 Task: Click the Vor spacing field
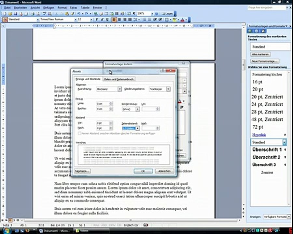click(103, 123)
